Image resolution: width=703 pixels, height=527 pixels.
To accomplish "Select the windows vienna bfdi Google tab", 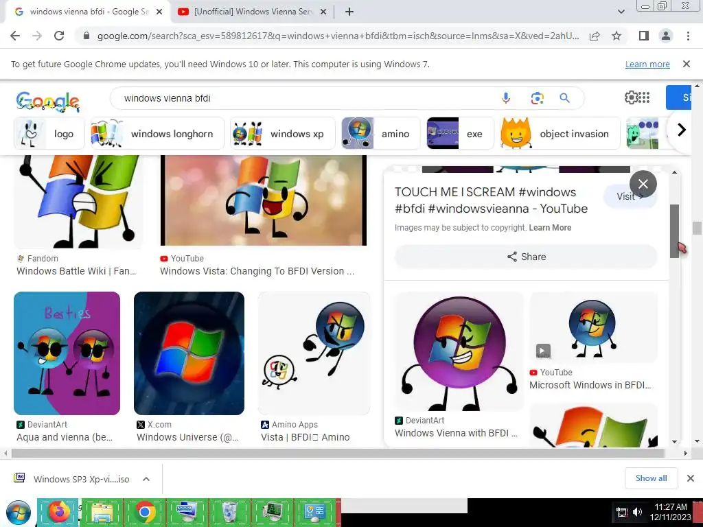I will click(x=89, y=12).
